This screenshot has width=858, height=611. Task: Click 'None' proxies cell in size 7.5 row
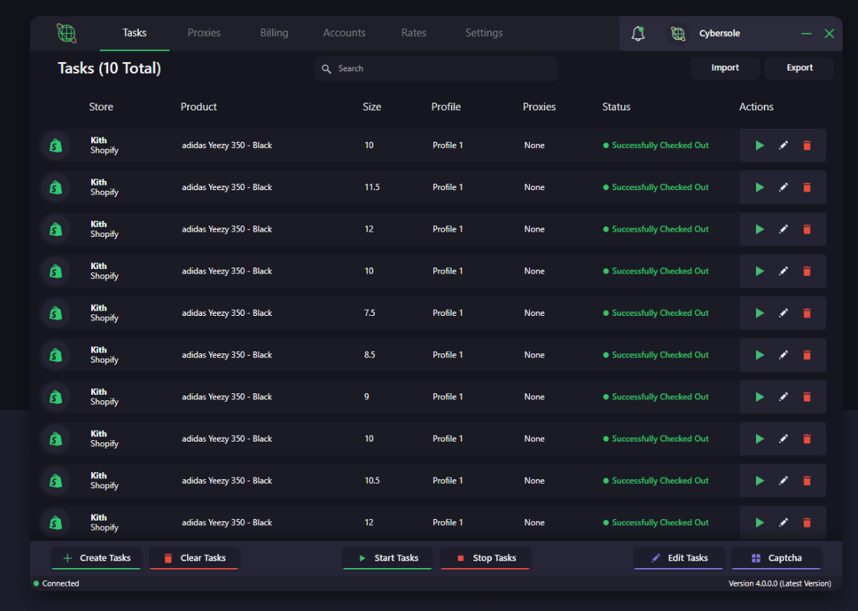click(534, 313)
